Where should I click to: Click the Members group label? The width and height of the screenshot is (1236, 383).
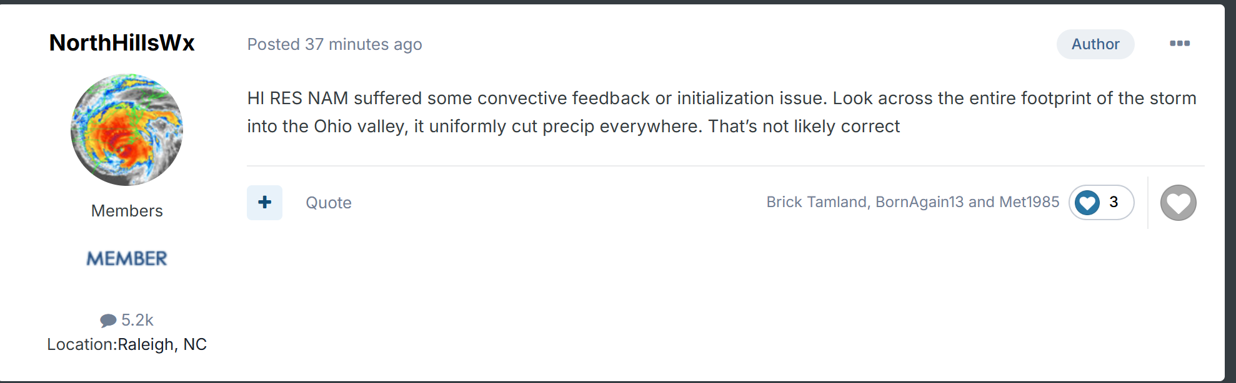127,211
